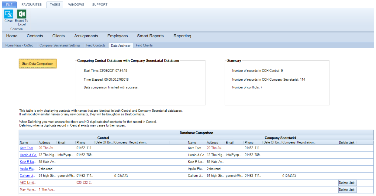
Task: Switch to the Company Secretarial Settings tab
Action: coord(60,46)
